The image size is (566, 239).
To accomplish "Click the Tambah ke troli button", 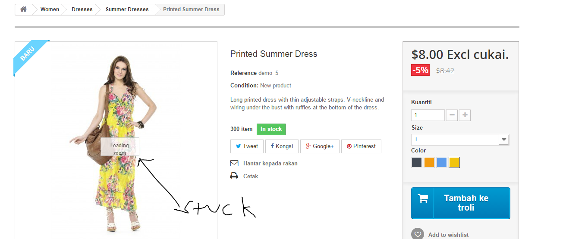I will pyautogui.click(x=460, y=203).
